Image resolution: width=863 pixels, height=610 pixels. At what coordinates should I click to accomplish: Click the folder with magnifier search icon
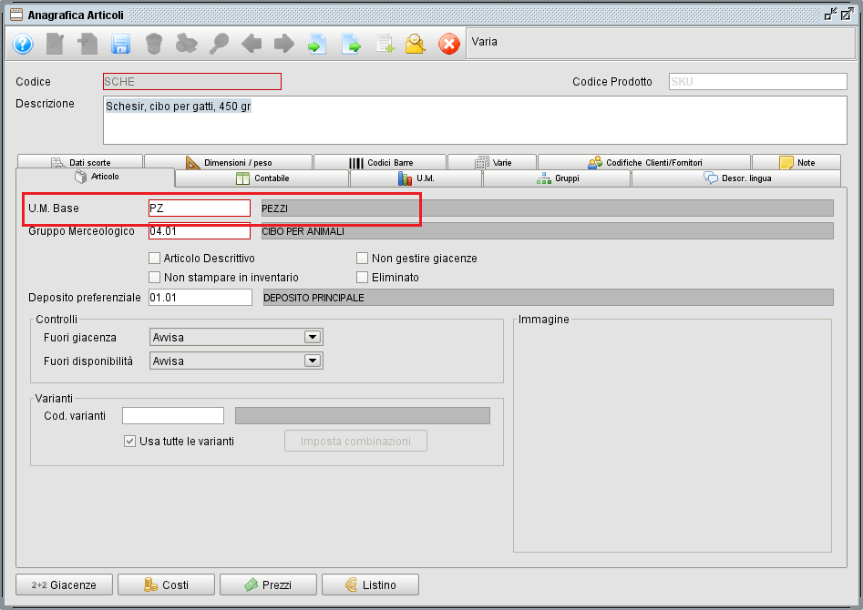coord(416,43)
